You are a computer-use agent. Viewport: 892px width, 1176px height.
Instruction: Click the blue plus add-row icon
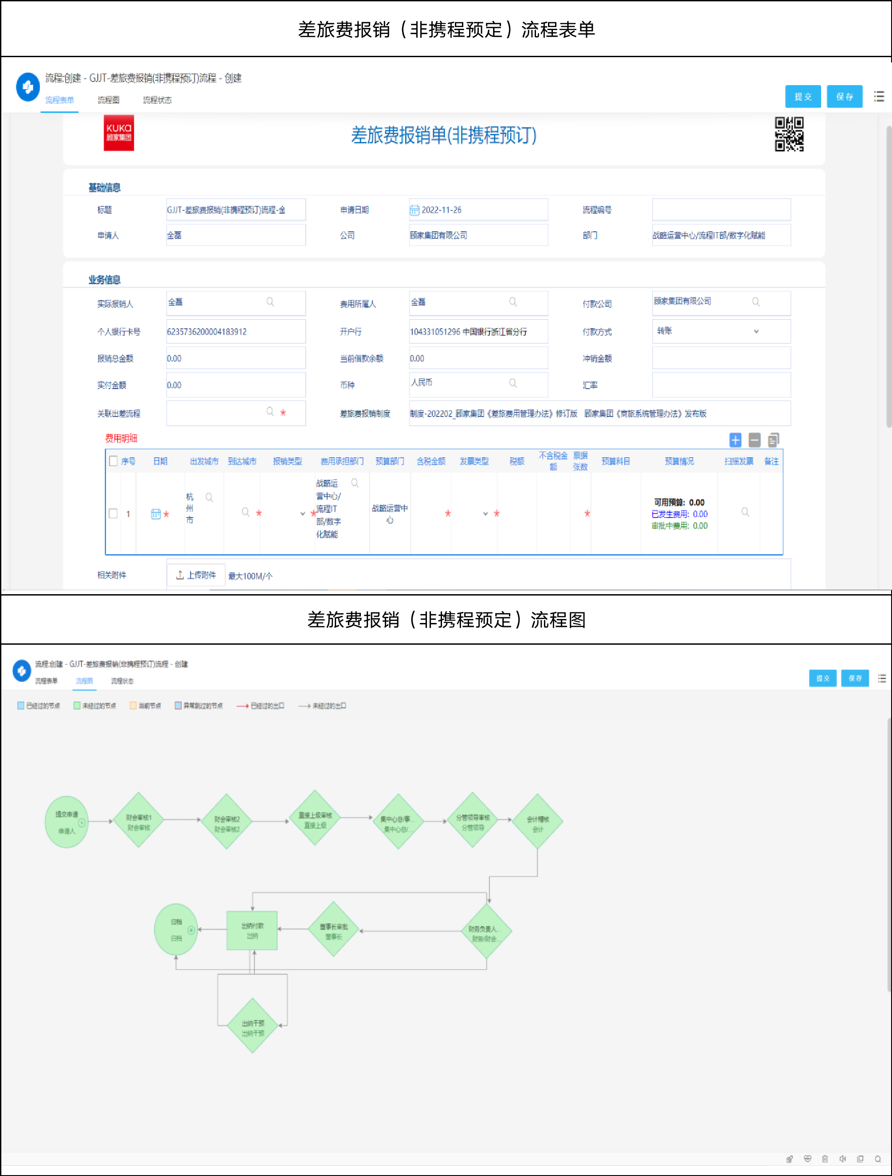click(735, 440)
